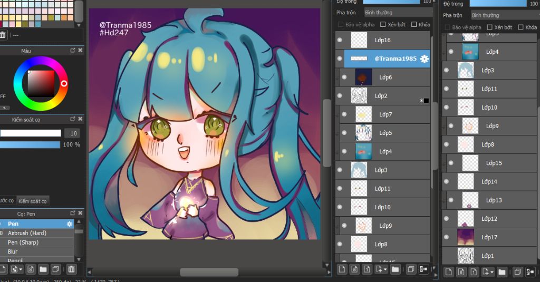Viewport: 540px width, 282px height.
Task: Click the color palette scroll-down arrow
Action: pyautogui.click(x=79, y=25)
